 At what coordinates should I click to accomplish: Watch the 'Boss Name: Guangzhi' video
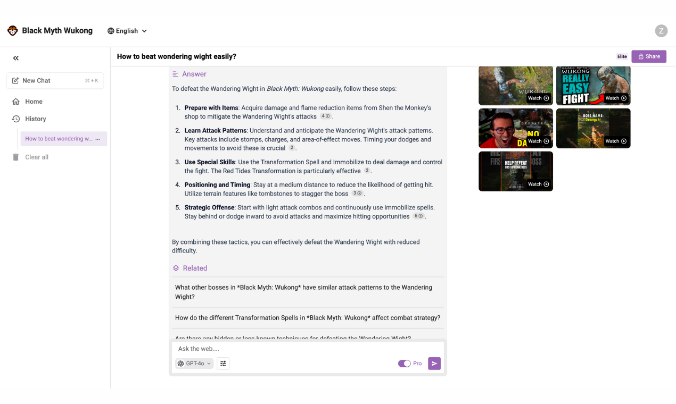click(x=593, y=128)
